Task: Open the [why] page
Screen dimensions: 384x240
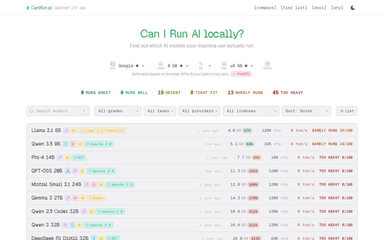Action: (337, 8)
